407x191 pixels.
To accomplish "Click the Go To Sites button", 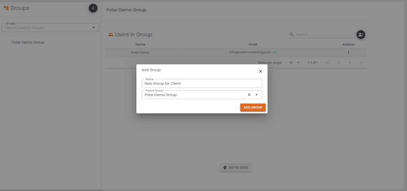I will 236,168.
